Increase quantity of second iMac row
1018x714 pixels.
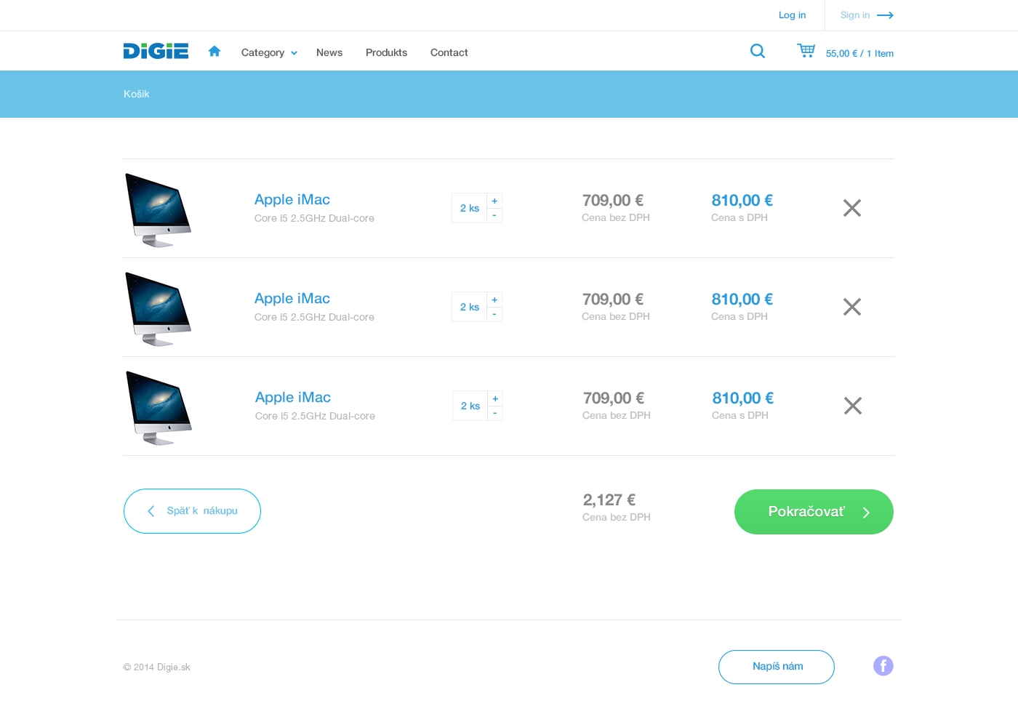point(494,300)
